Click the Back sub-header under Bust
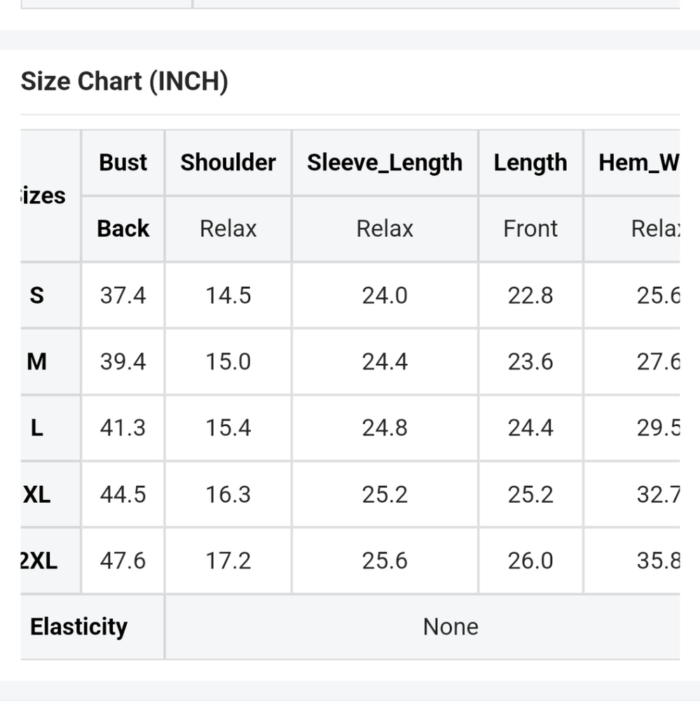This screenshot has height=701, width=700. [123, 229]
